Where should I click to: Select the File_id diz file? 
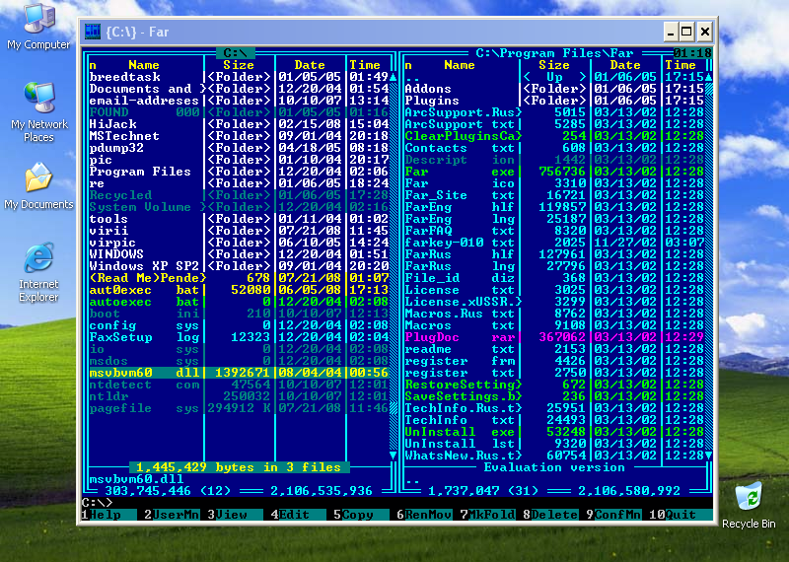click(x=554, y=278)
